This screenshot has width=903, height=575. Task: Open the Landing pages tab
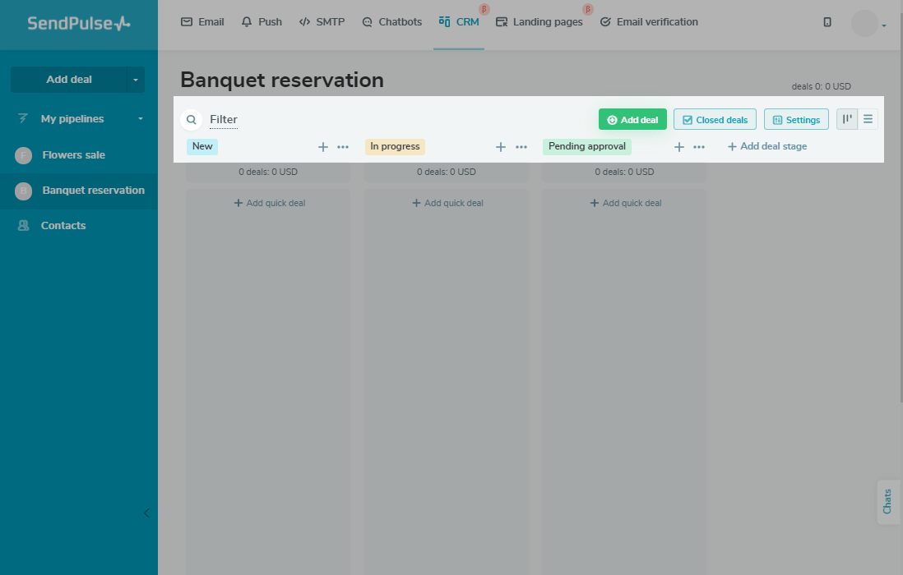click(x=539, y=22)
